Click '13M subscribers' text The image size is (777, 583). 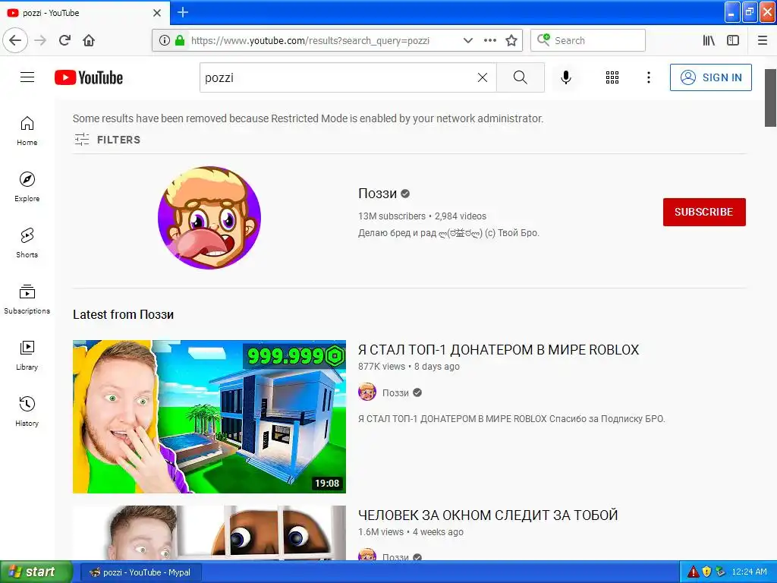(392, 216)
